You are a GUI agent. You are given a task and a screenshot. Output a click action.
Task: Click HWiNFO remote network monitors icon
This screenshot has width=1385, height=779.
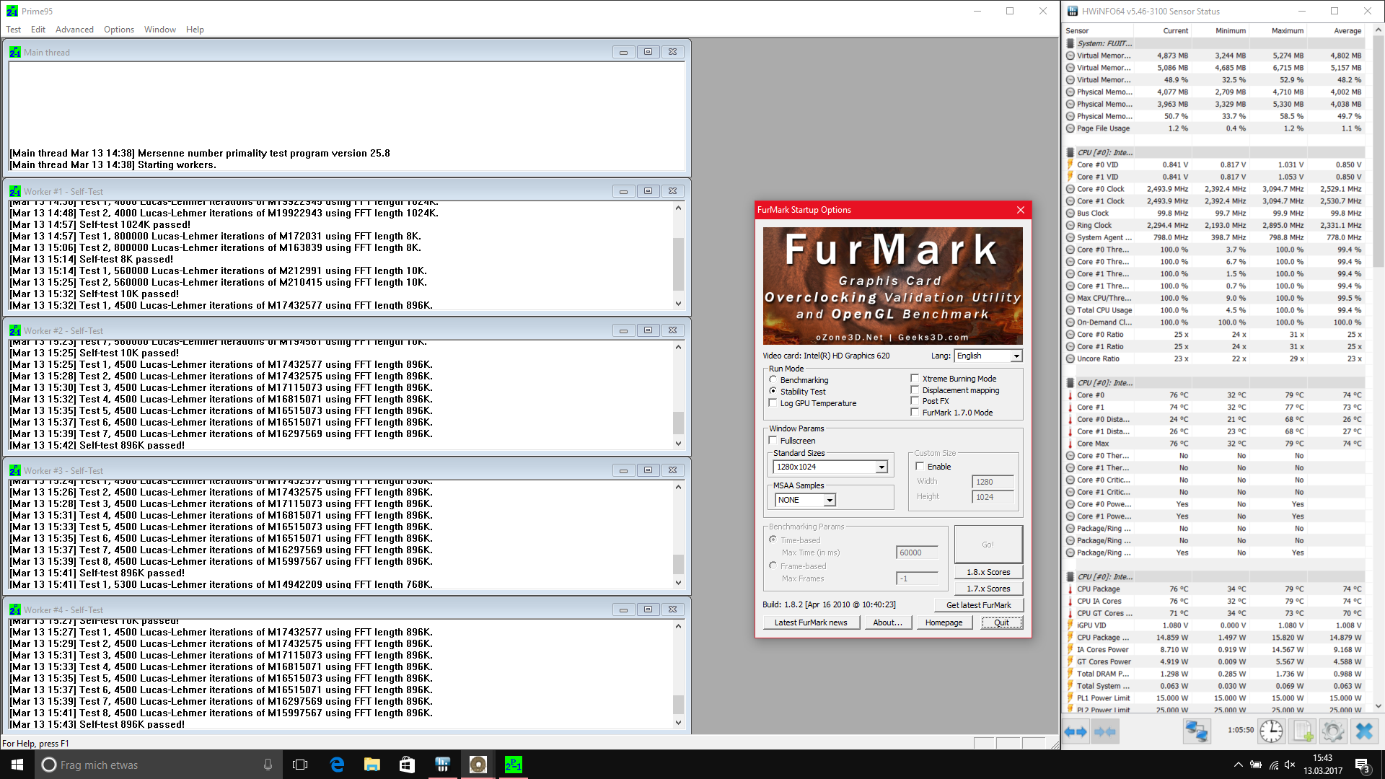pos(1196,731)
